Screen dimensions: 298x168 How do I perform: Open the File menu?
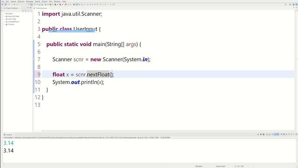(x=2, y=1)
